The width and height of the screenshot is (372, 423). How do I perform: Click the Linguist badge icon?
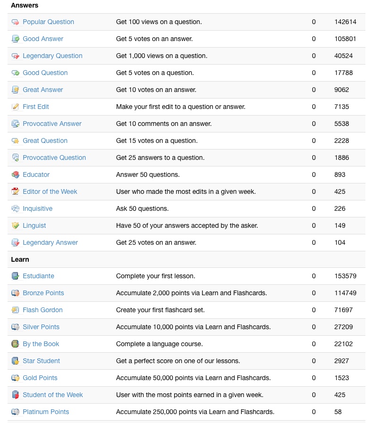(x=15, y=226)
